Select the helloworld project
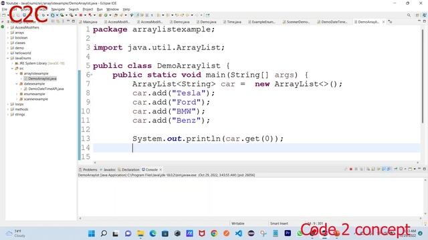 (21, 53)
